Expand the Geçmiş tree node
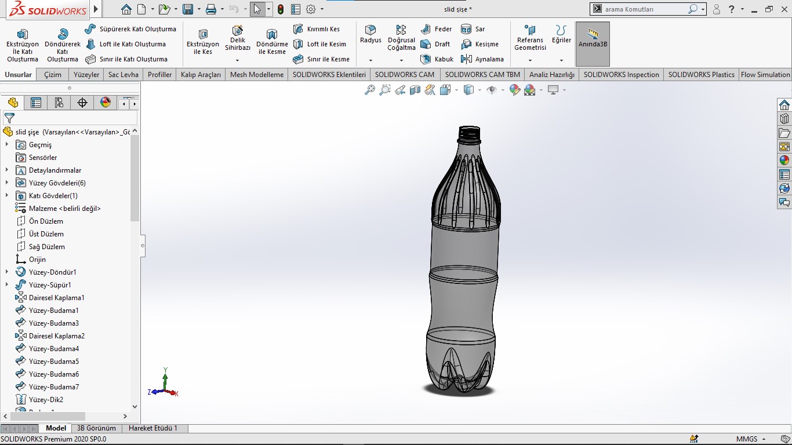 (x=7, y=145)
